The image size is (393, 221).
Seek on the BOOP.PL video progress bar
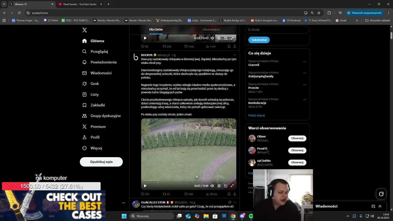189,180
